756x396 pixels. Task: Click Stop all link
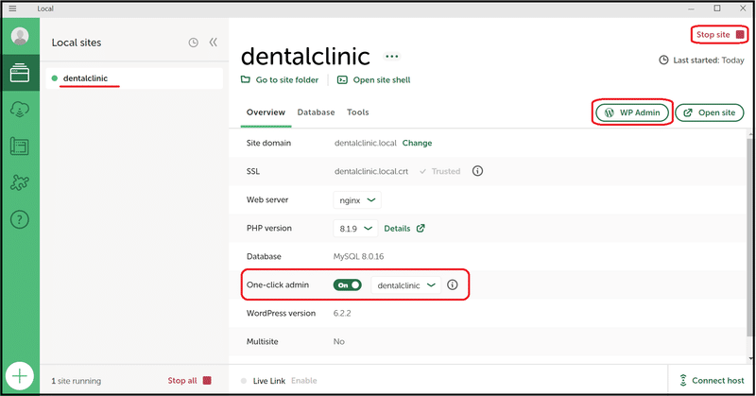182,381
